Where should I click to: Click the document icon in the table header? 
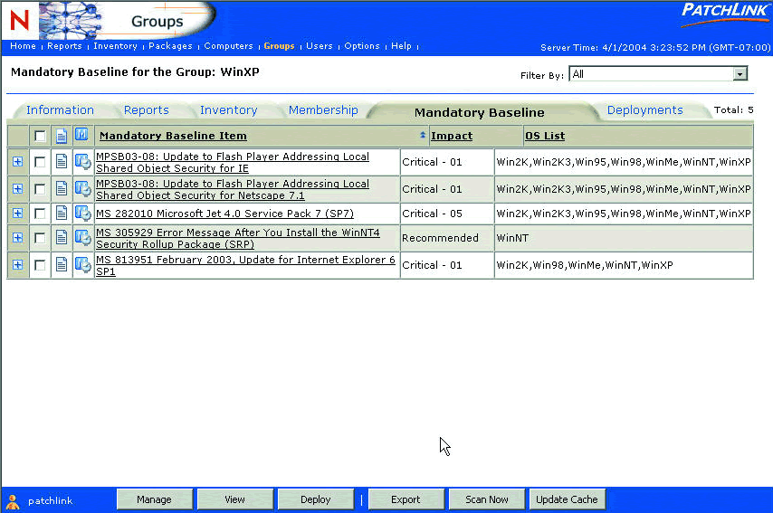click(x=62, y=136)
